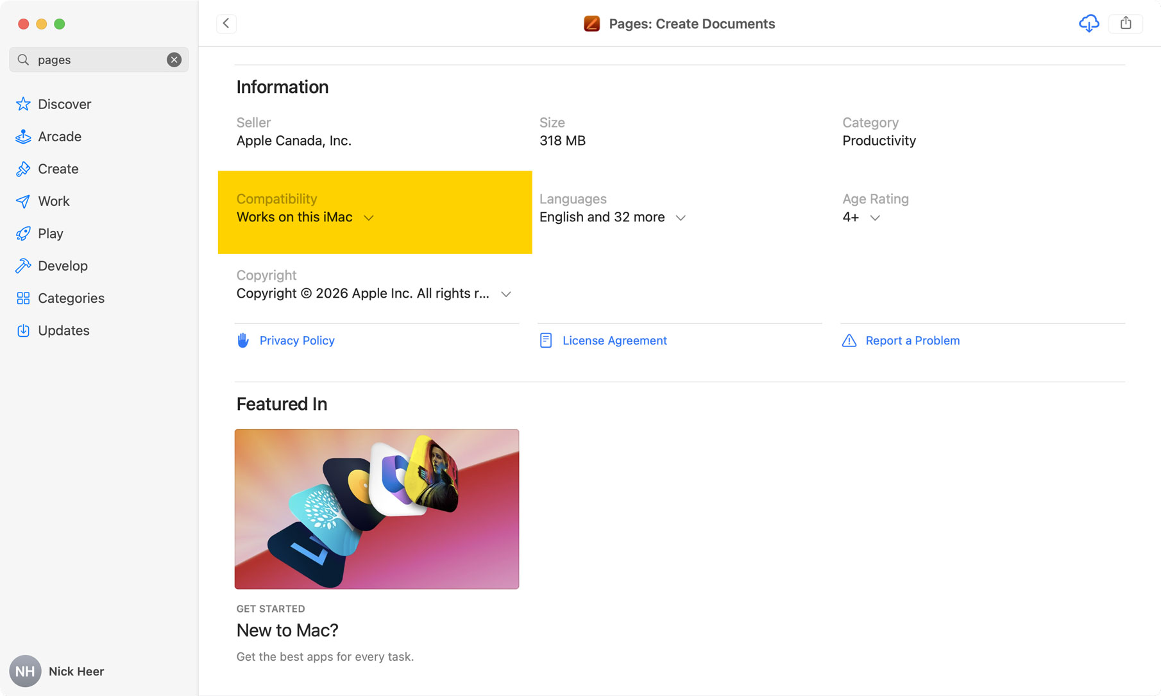Click the Pages app icon in title
This screenshot has width=1161, height=696.
(591, 24)
